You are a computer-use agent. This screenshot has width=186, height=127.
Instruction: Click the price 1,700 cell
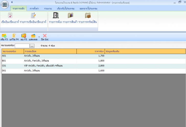pyautogui.click(x=91, y=56)
